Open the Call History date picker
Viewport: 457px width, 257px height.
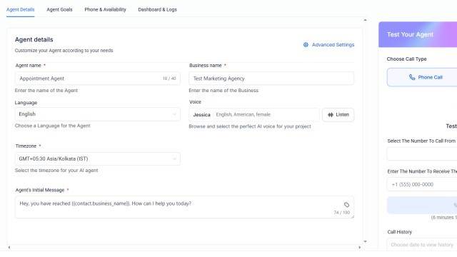point(422,244)
